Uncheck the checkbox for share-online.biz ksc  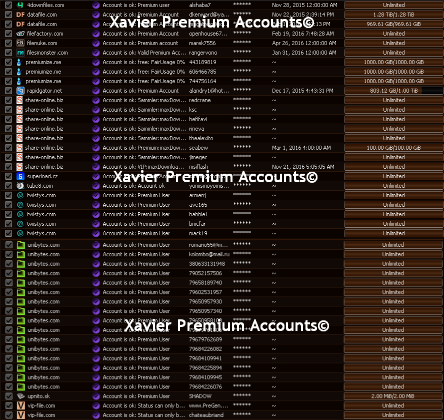[8, 110]
